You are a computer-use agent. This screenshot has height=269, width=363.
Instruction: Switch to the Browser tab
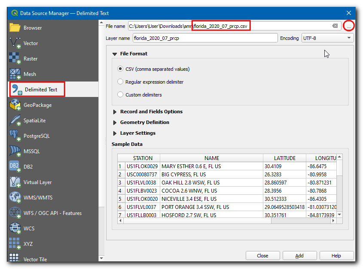click(x=32, y=28)
